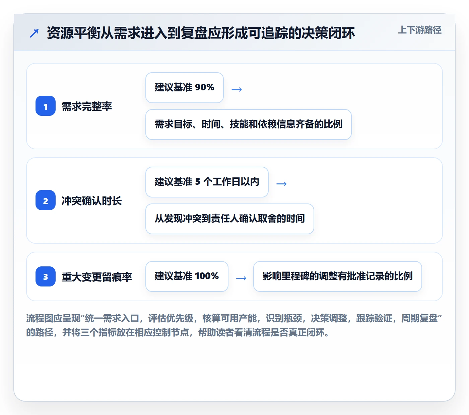Click the 重大变更留痕率 label
The width and height of the screenshot is (469, 415).
[x=97, y=277]
